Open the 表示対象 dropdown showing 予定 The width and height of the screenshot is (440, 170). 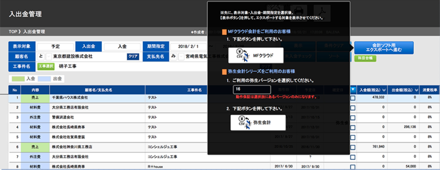(x=56, y=46)
